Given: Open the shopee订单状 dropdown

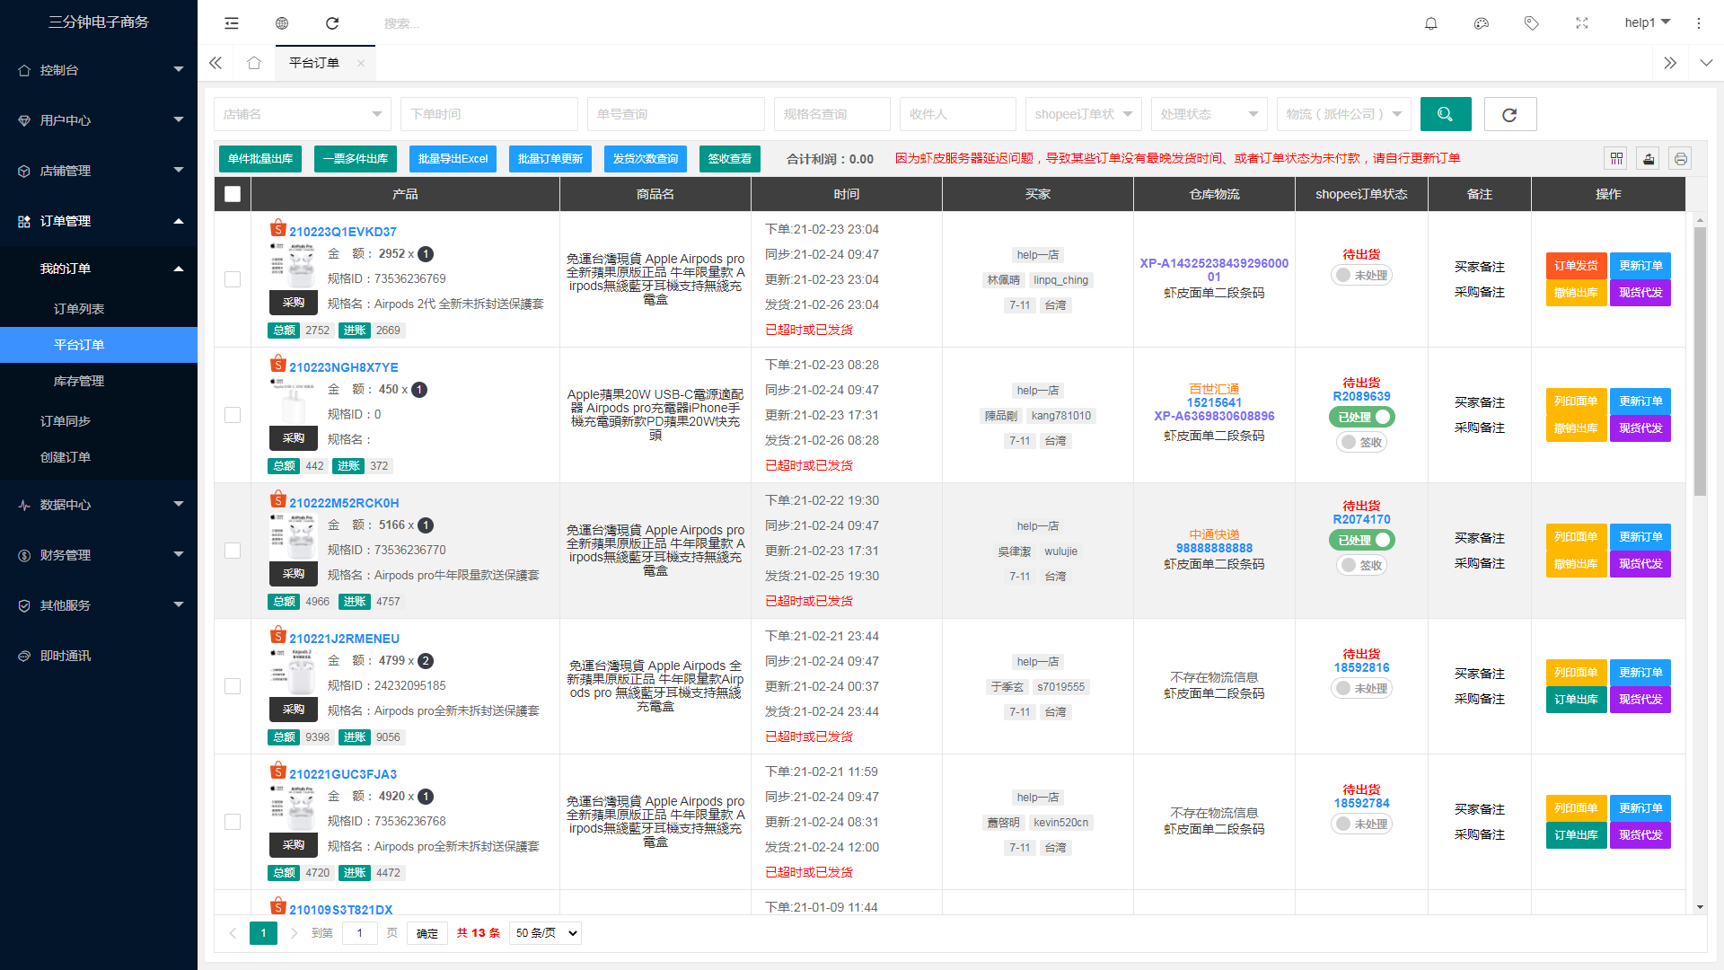Looking at the screenshot, I should coord(1083,114).
